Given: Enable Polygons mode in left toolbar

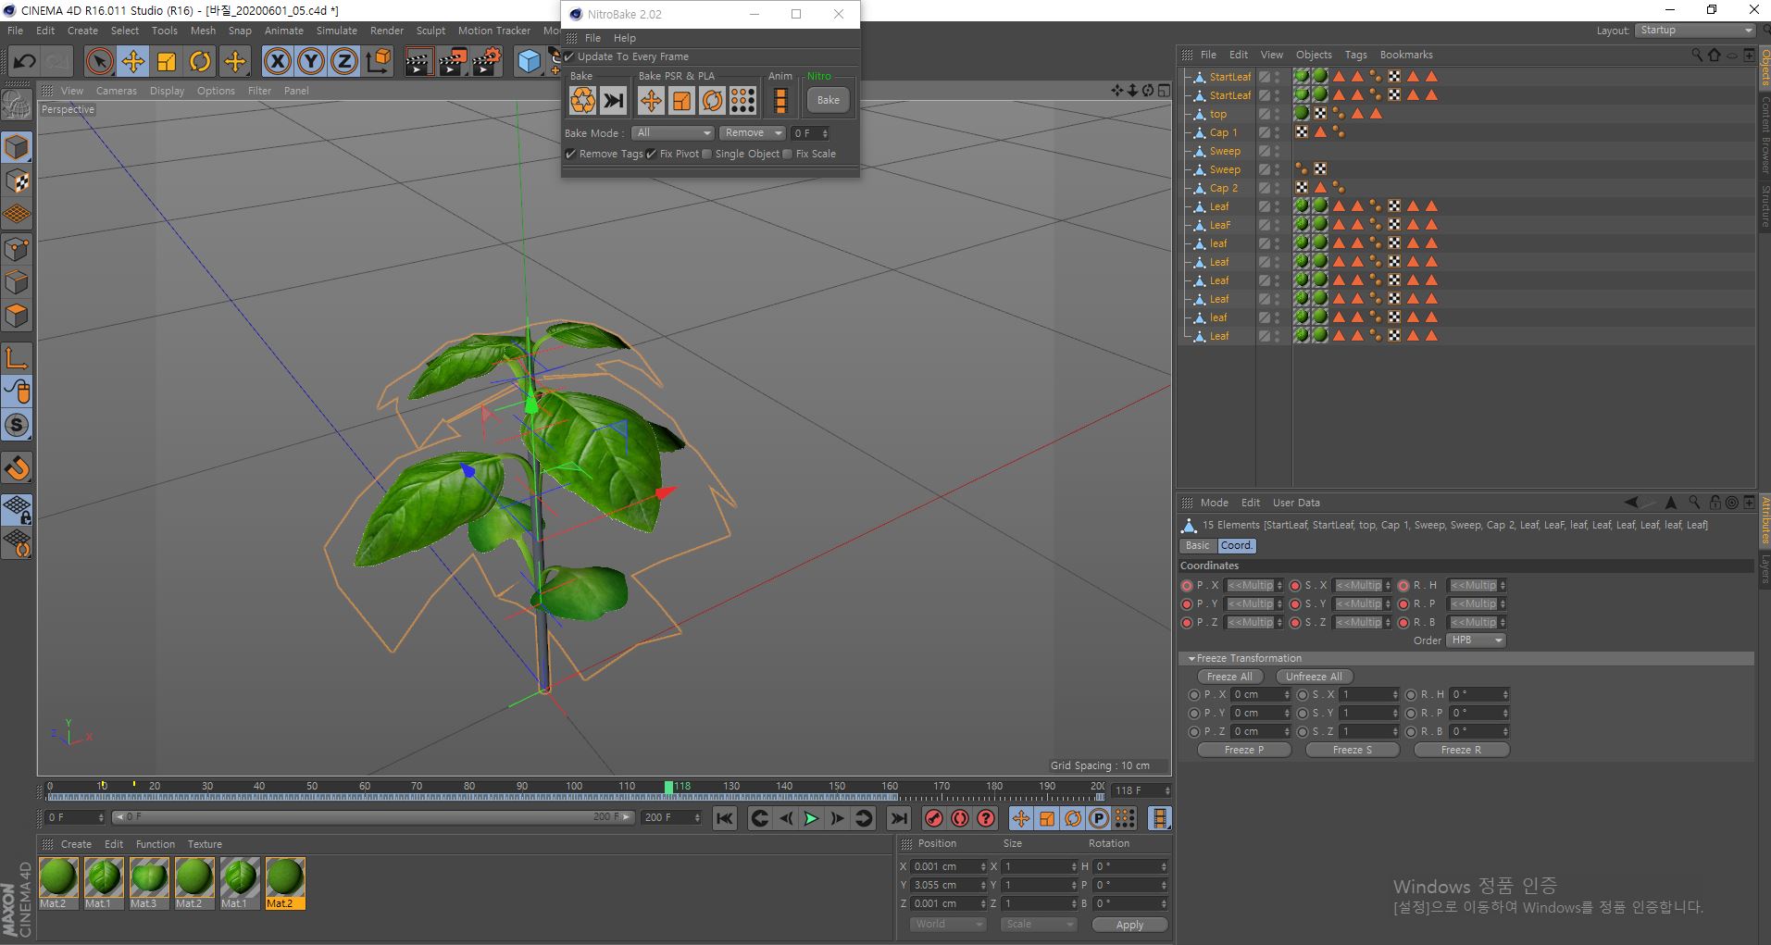Looking at the screenshot, I should coord(17,316).
